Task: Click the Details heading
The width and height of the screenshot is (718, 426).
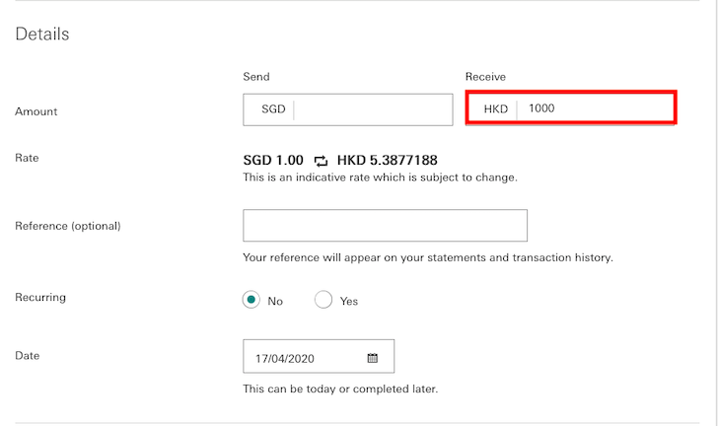Action: [x=42, y=34]
